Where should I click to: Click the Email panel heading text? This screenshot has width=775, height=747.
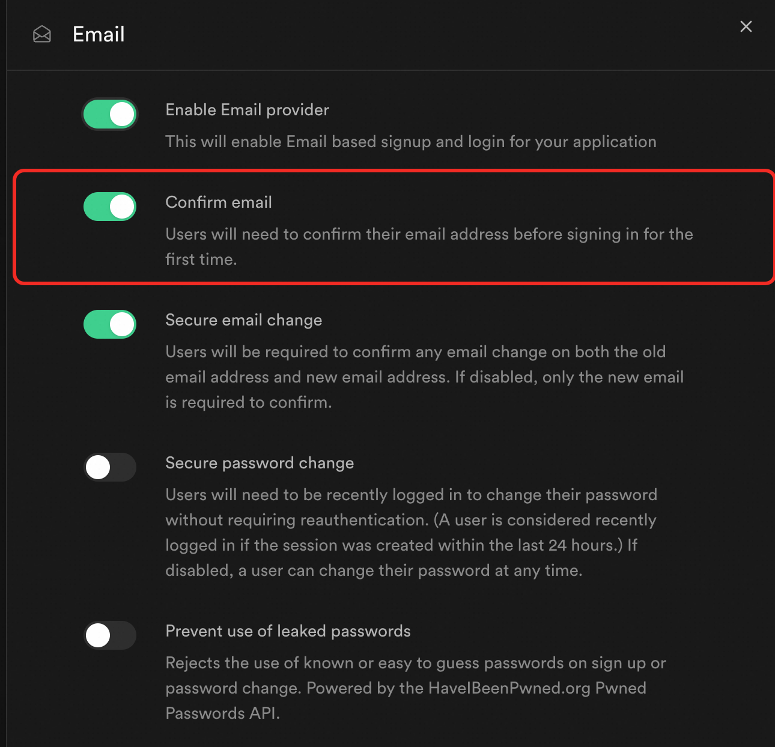(99, 34)
